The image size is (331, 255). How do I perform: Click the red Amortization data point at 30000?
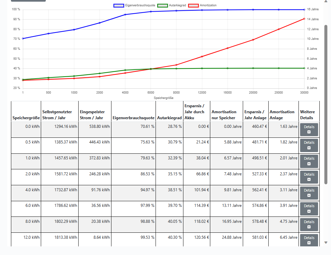point(304,19)
